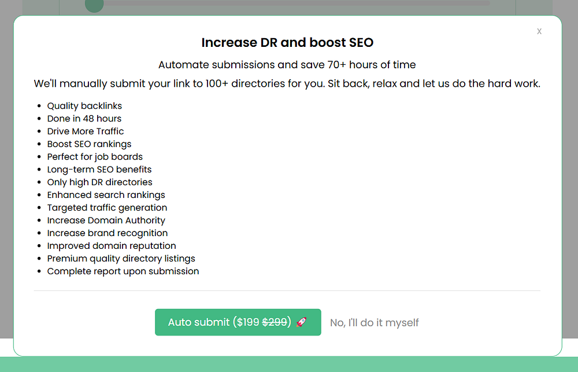Click the rocket icon on Auto submit
Viewport: 578px width, 372px height.
(301, 322)
